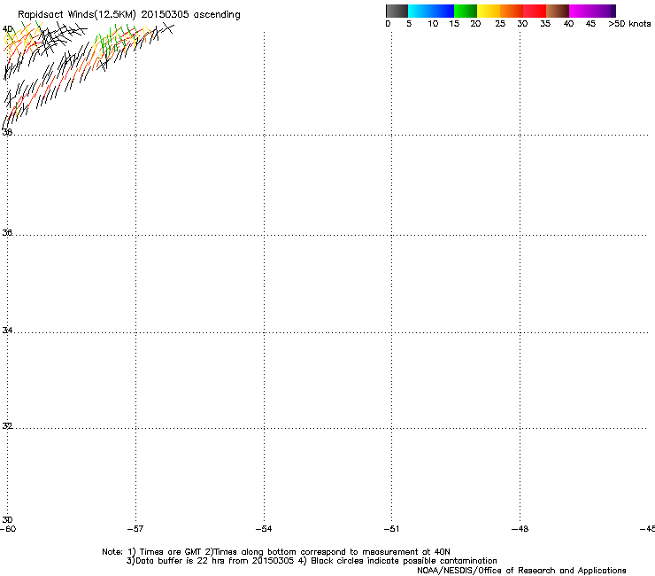Click the '-60' longitude axis label
Screen dimensions: 655x576
(x=8, y=529)
